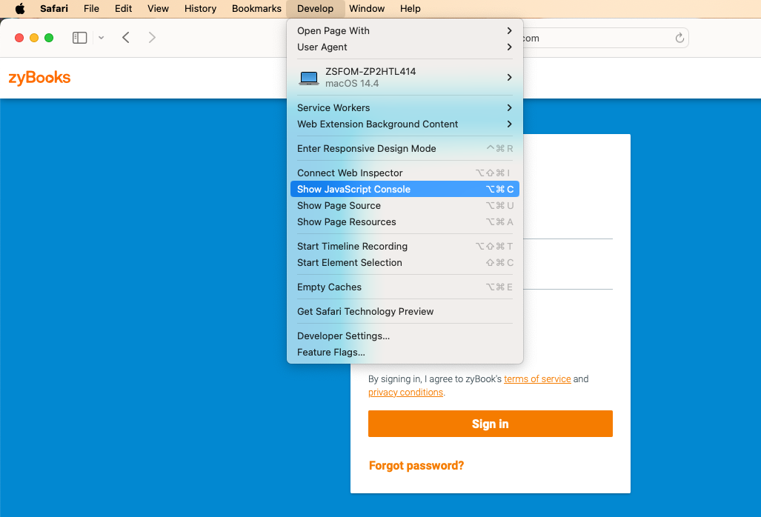761x517 pixels.
Task: Open the Apple menu
Action: [19, 8]
